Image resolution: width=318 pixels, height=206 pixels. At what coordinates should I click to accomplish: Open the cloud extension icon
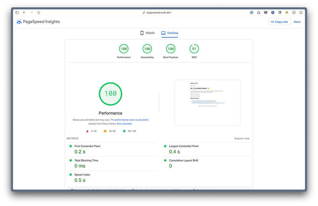coord(259,13)
